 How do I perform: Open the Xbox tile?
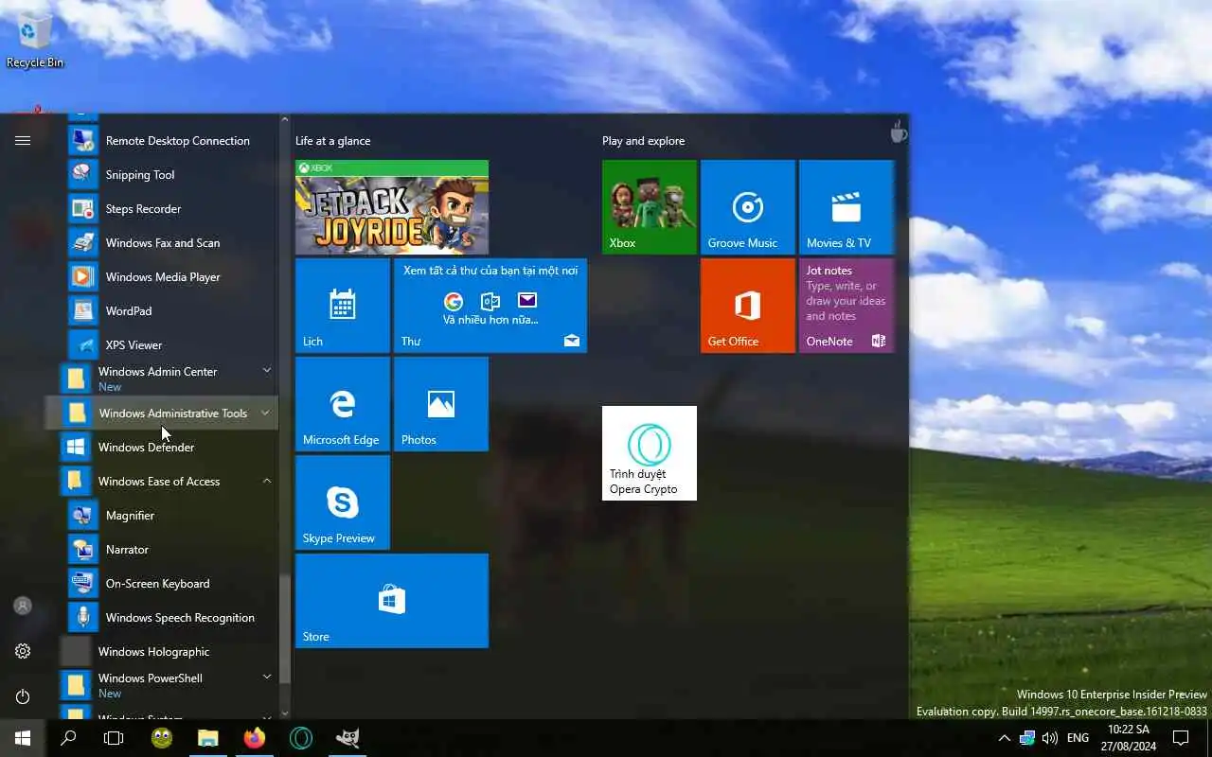[x=650, y=206]
